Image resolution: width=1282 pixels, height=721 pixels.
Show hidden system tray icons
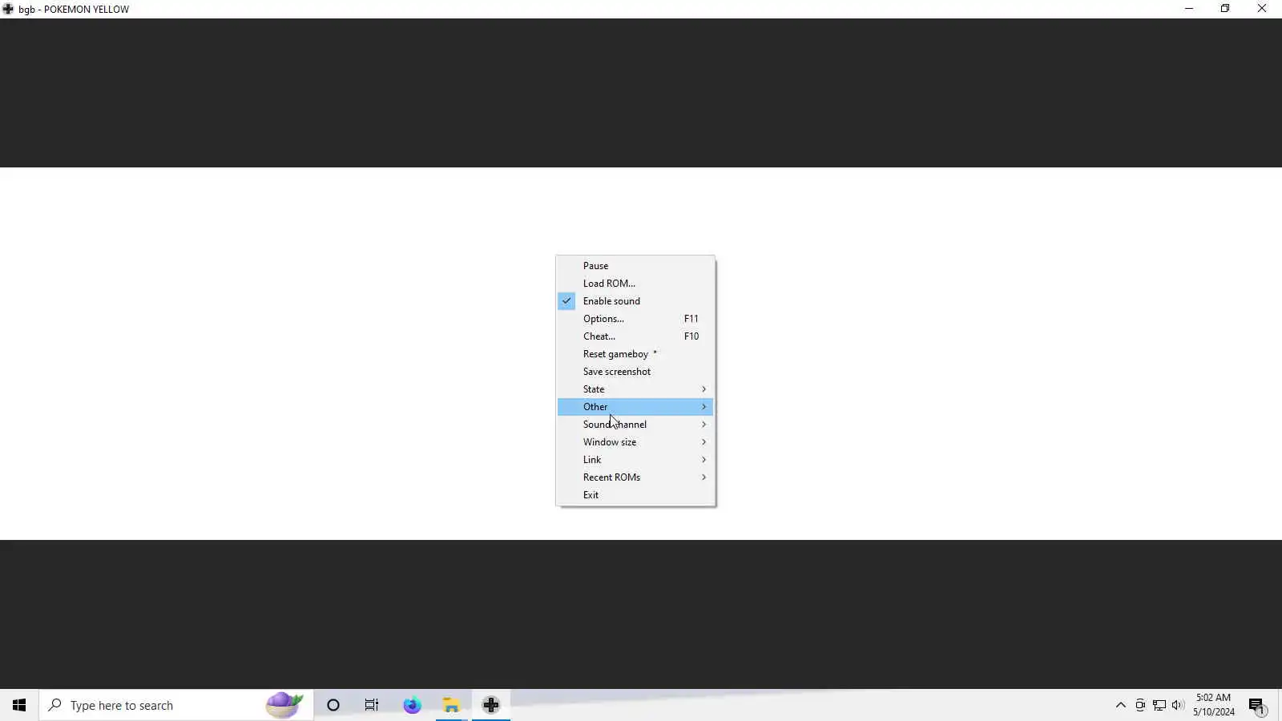pyautogui.click(x=1121, y=705)
